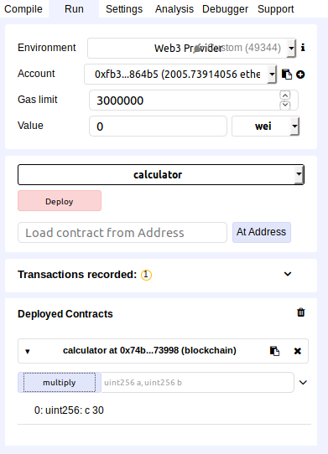
Task: Open the Debugger tab
Action: pos(225,9)
